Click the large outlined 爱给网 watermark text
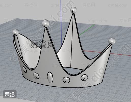Viewport: 131px width, 102px height. coord(42,44)
